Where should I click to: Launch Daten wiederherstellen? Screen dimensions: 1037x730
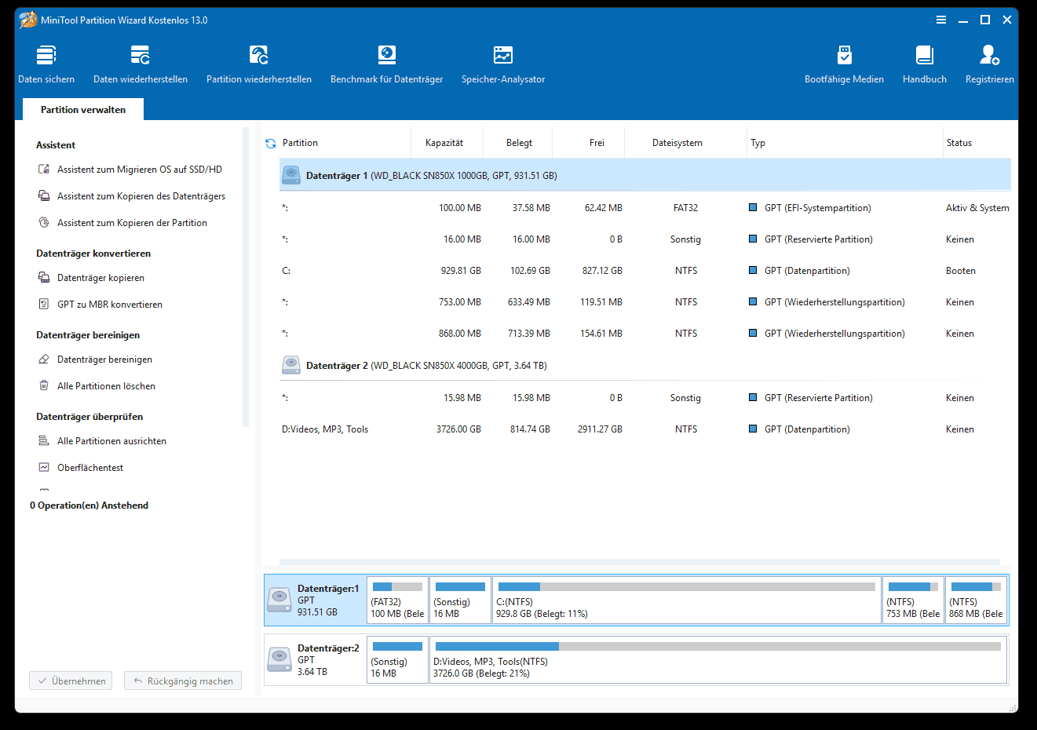[141, 64]
